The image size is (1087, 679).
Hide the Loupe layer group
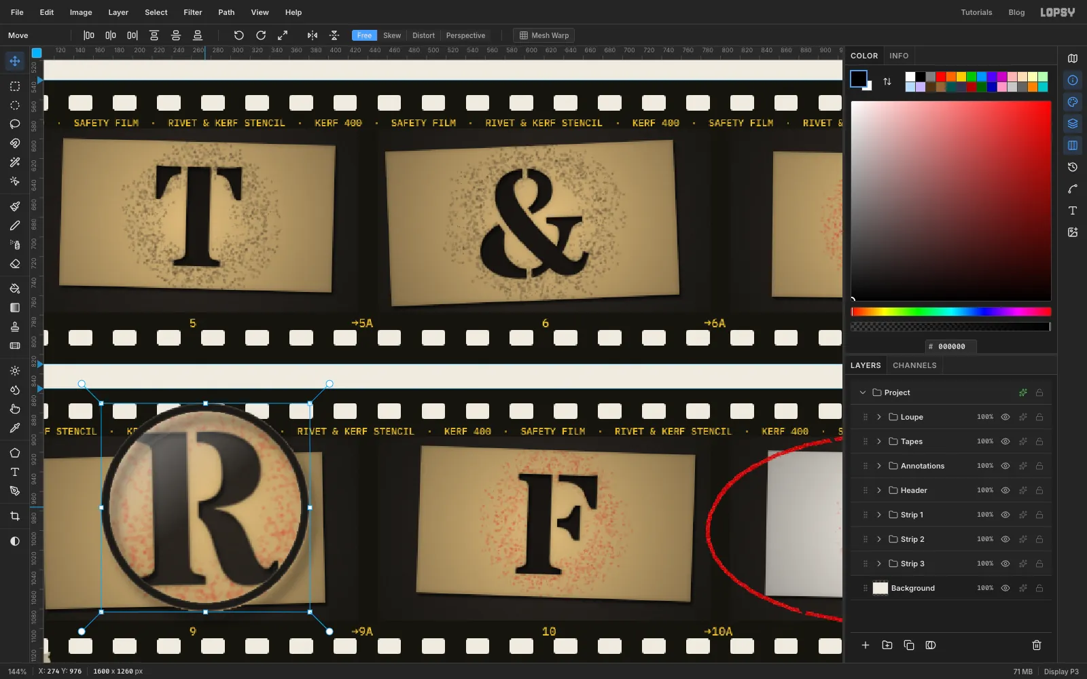[1005, 417]
